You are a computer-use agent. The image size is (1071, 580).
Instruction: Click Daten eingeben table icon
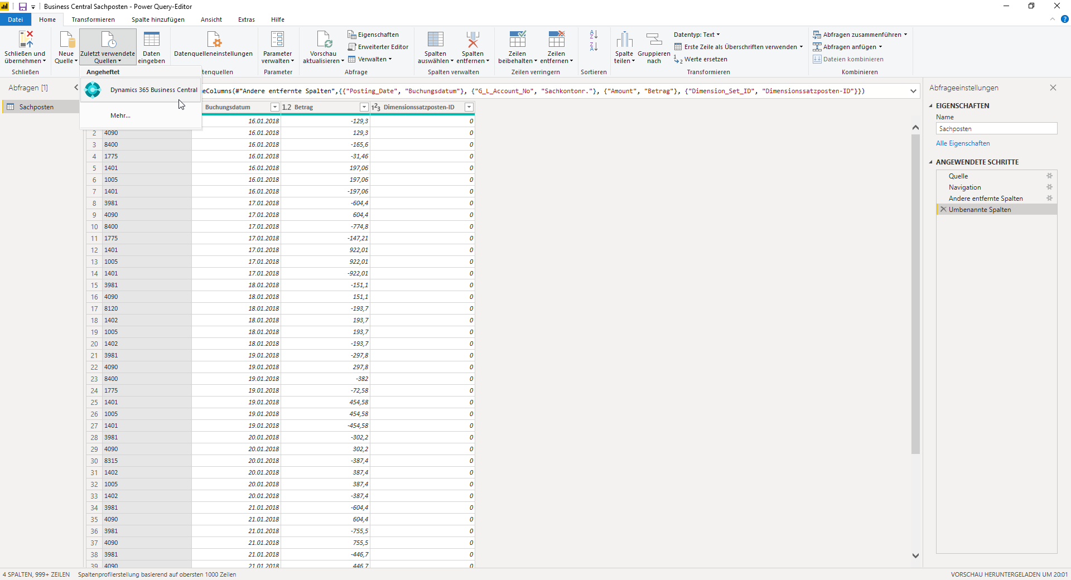pyautogui.click(x=152, y=39)
